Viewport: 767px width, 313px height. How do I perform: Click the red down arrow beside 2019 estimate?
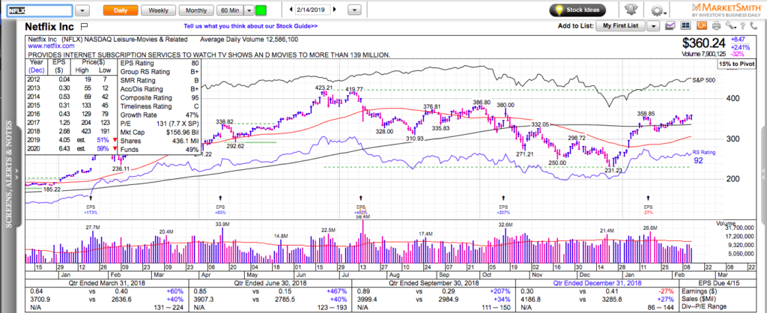click(114, 141)
